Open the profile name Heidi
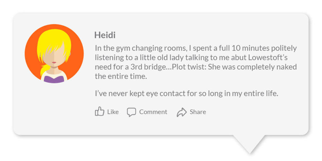 pos(105,35)
